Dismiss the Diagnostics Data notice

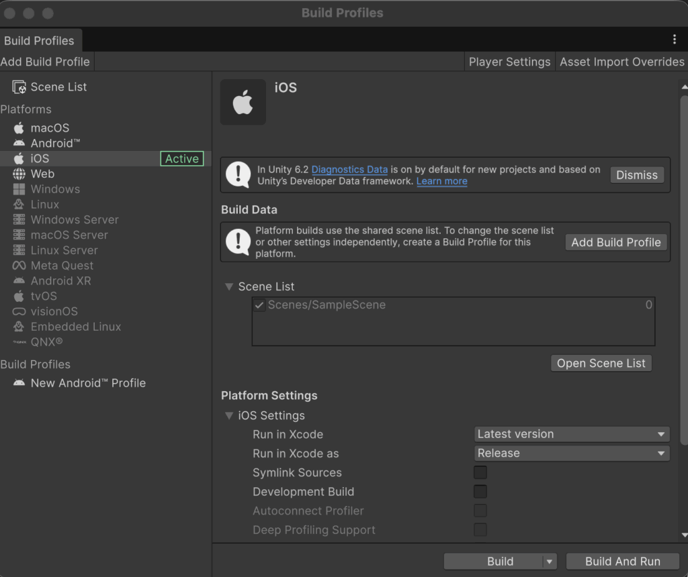[x=636, y=175]
